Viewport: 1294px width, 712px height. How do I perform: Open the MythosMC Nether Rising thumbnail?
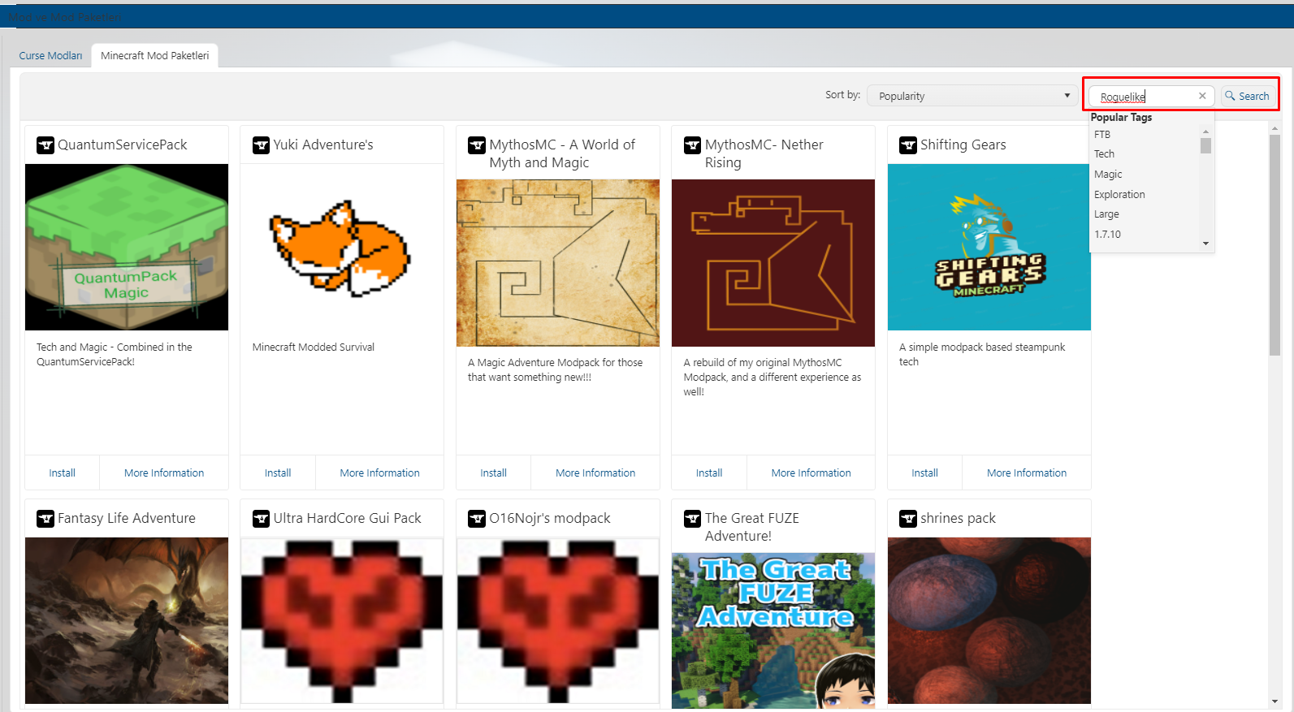773,263
